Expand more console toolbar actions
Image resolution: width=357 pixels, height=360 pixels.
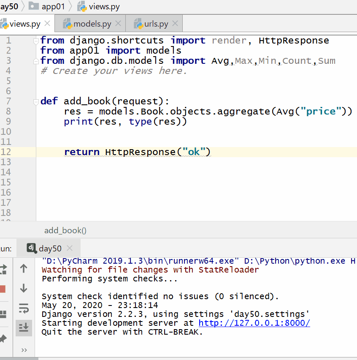[x=24, y=350]
